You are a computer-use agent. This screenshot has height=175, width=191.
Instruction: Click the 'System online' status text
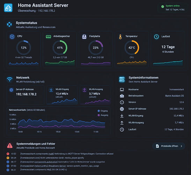pos(172,6)
